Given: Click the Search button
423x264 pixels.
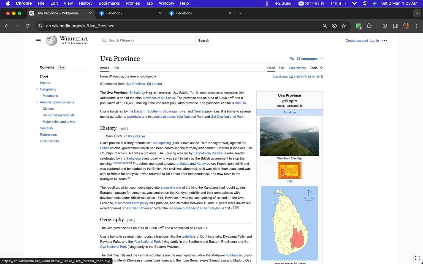Looking at the screenshot, I should [x=204, y=40].
